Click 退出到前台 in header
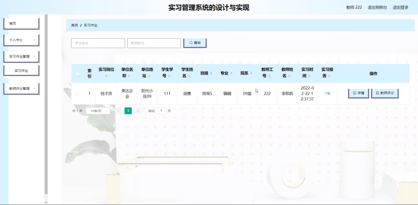 (377, 8)
